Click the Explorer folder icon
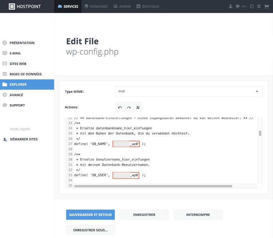 pyautogui.click(x=5, y=84)
